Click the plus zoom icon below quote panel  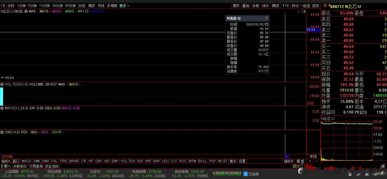click(310, 161)
